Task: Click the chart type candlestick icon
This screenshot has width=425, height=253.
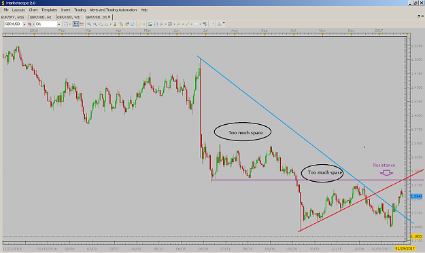Action: point(65,24)
